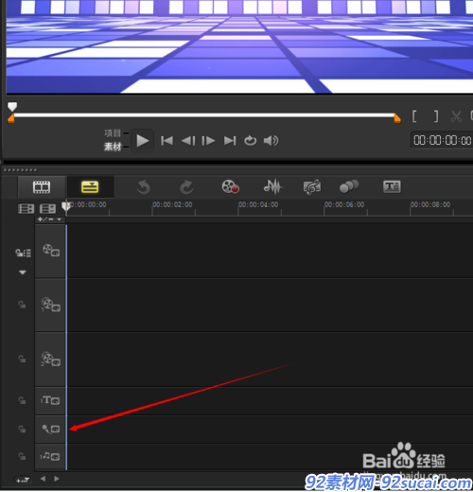Click the timeline playhead marker
This screenshot has width=473, height=492.
coord(66,207)
